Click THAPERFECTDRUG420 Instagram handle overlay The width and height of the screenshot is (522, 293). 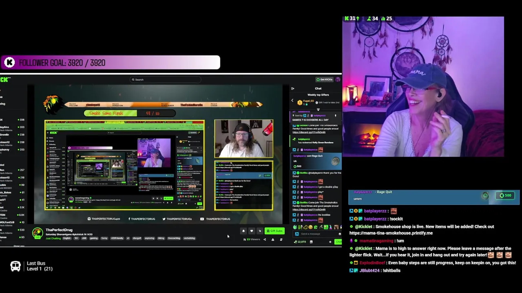coord(104,219)
